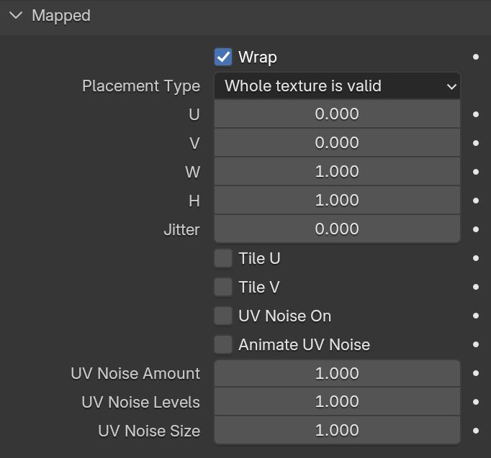Enable Animate UV Noise checkbox
The image size is (491, 458).
tap(223, 344)
